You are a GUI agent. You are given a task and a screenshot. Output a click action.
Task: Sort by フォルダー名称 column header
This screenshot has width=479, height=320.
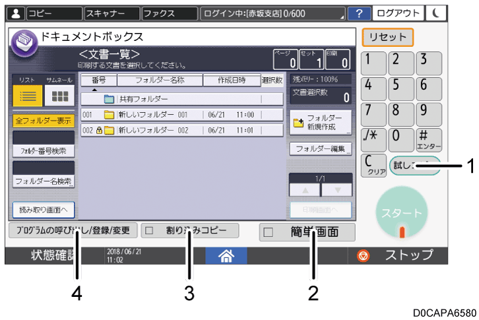point(160,80)
